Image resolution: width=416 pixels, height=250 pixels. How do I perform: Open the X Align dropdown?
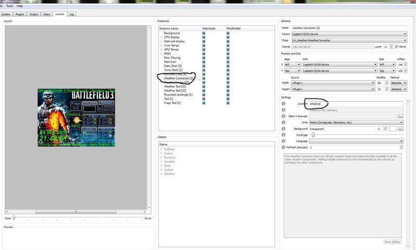(x=293, y=64)
